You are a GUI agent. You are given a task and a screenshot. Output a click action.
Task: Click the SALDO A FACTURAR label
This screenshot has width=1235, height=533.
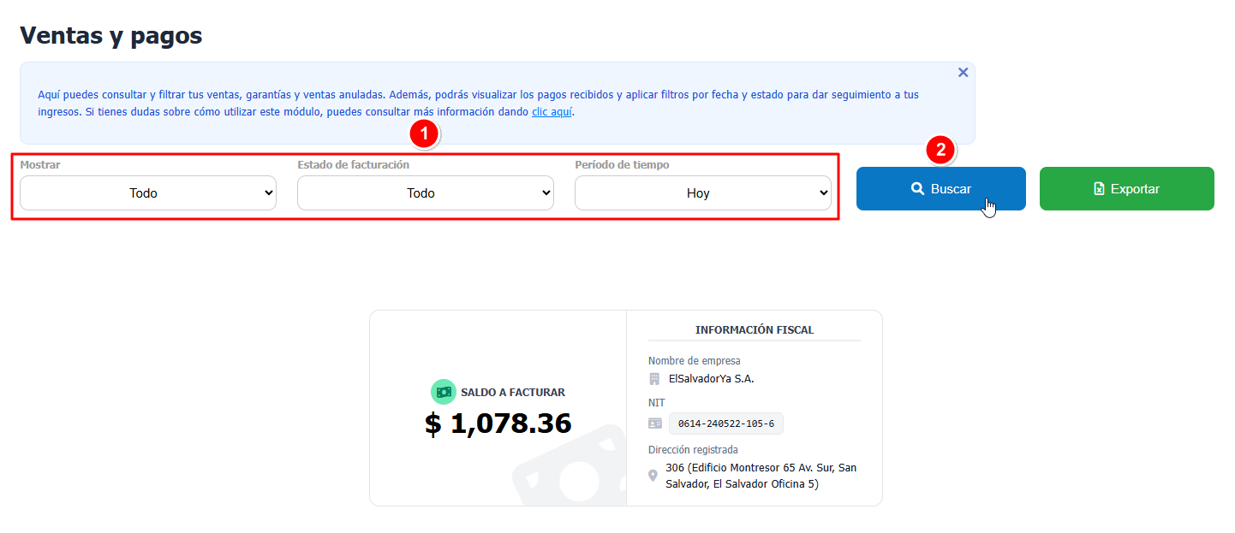[x=513, y=392]
